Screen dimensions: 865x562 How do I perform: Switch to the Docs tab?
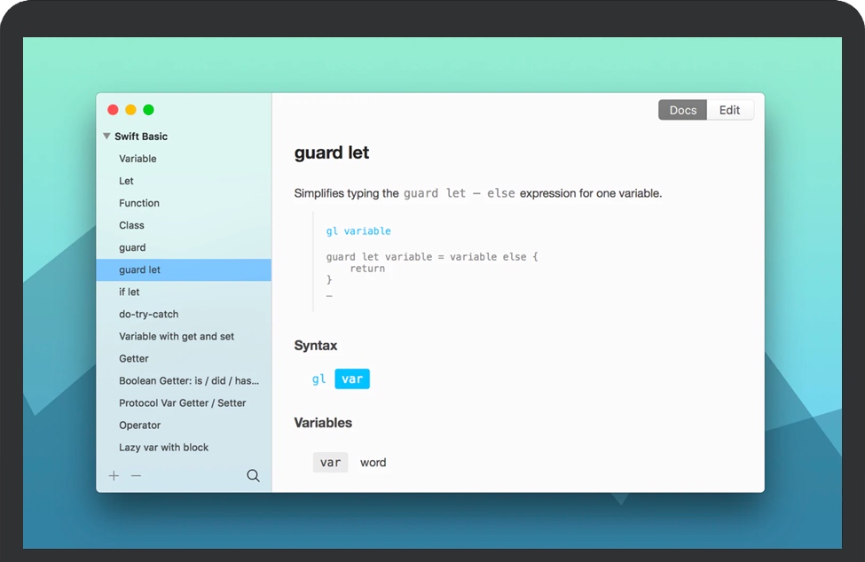(x=682, y=110)
